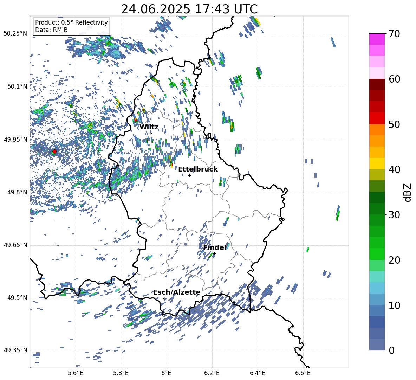Click the Ettelbruck cross location marker
The width and height of the screenshot is (416, 380).
coord(189,175)
